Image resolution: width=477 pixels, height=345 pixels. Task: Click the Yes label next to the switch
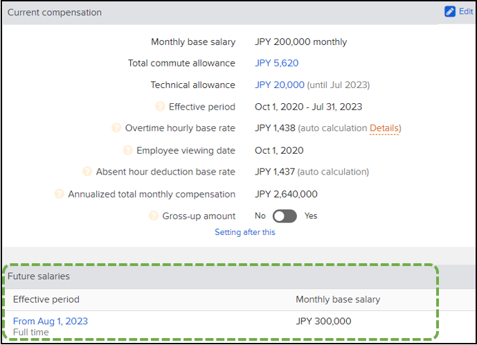311,216
